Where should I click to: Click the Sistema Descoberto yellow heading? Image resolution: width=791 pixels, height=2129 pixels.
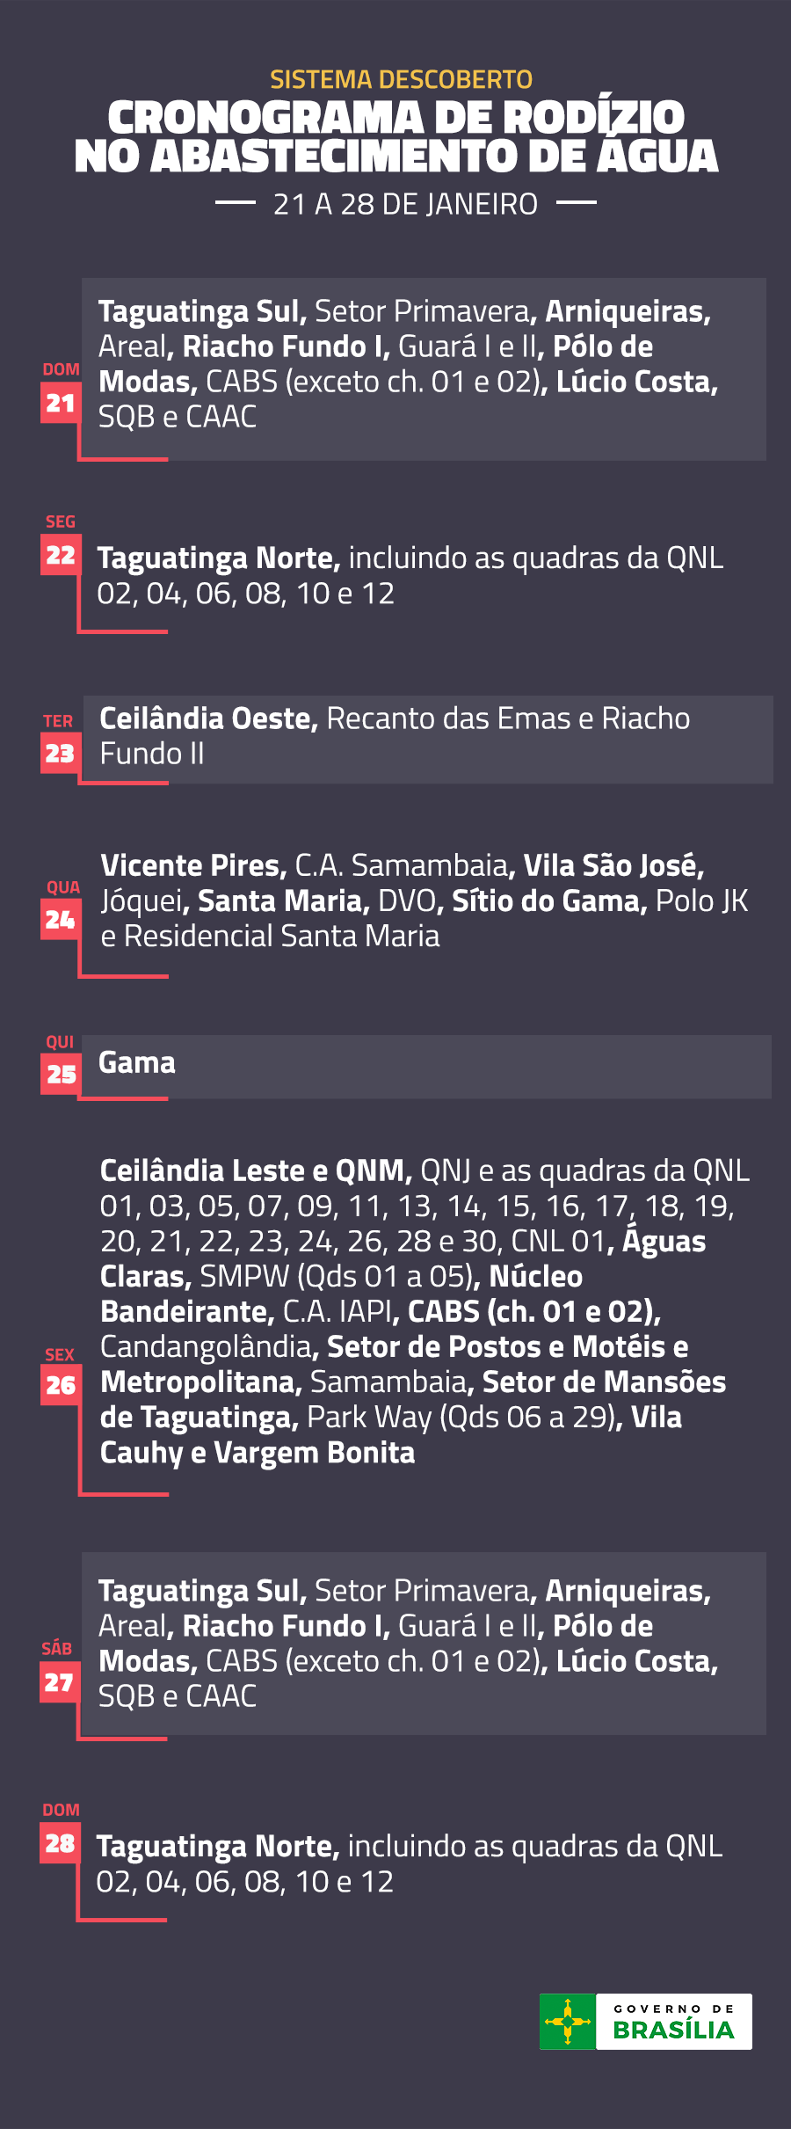(401, 80)
